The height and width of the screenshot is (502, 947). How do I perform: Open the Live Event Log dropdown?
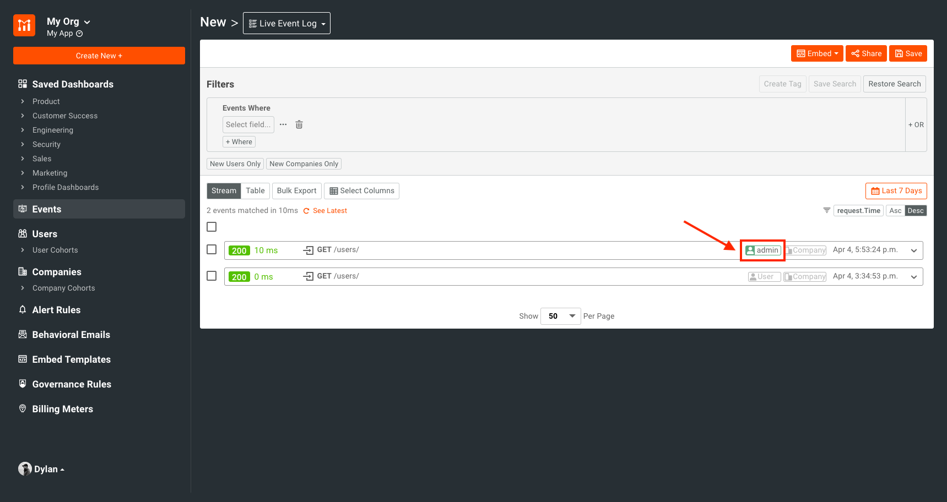pyautogui.click(x=286, y=23)
